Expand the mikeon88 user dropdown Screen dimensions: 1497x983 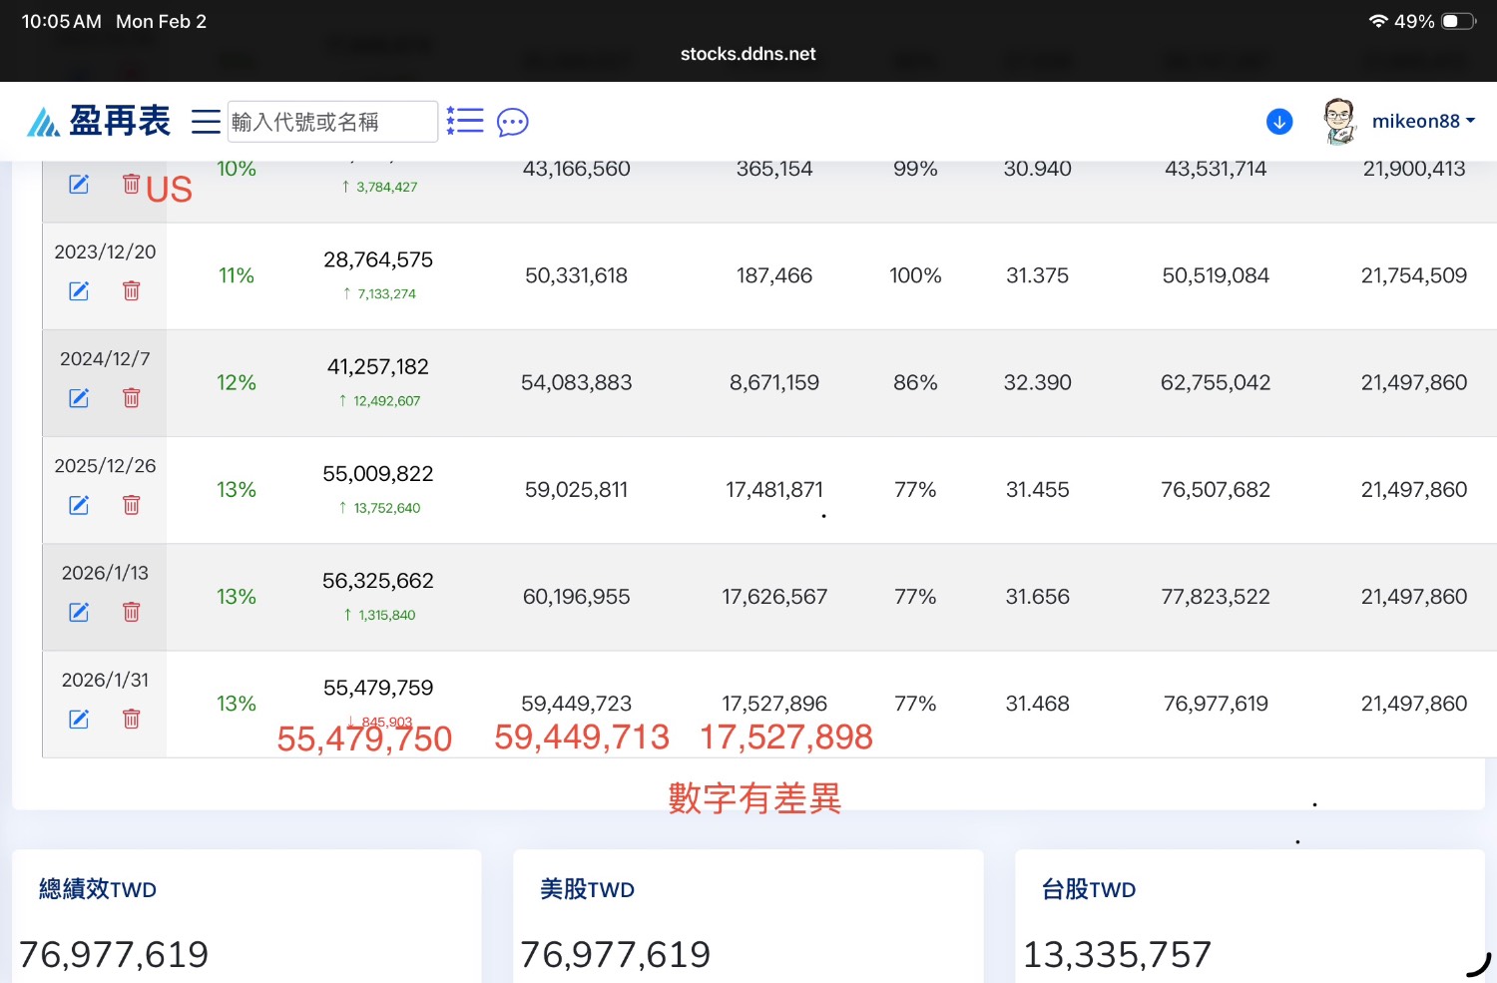(1423, 122)
